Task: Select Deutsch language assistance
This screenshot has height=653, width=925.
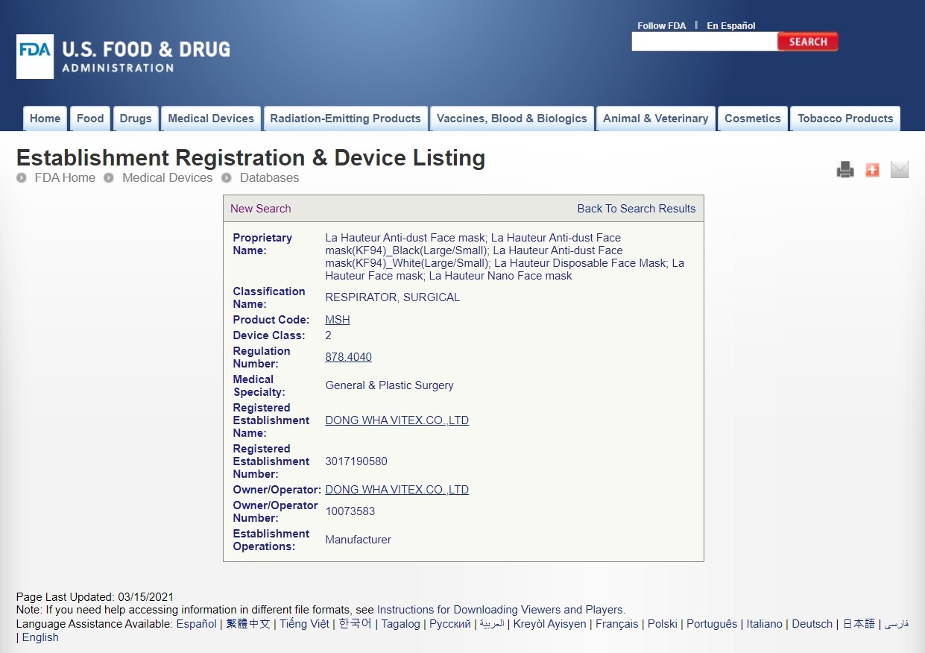Action: (x=812, y=624)
